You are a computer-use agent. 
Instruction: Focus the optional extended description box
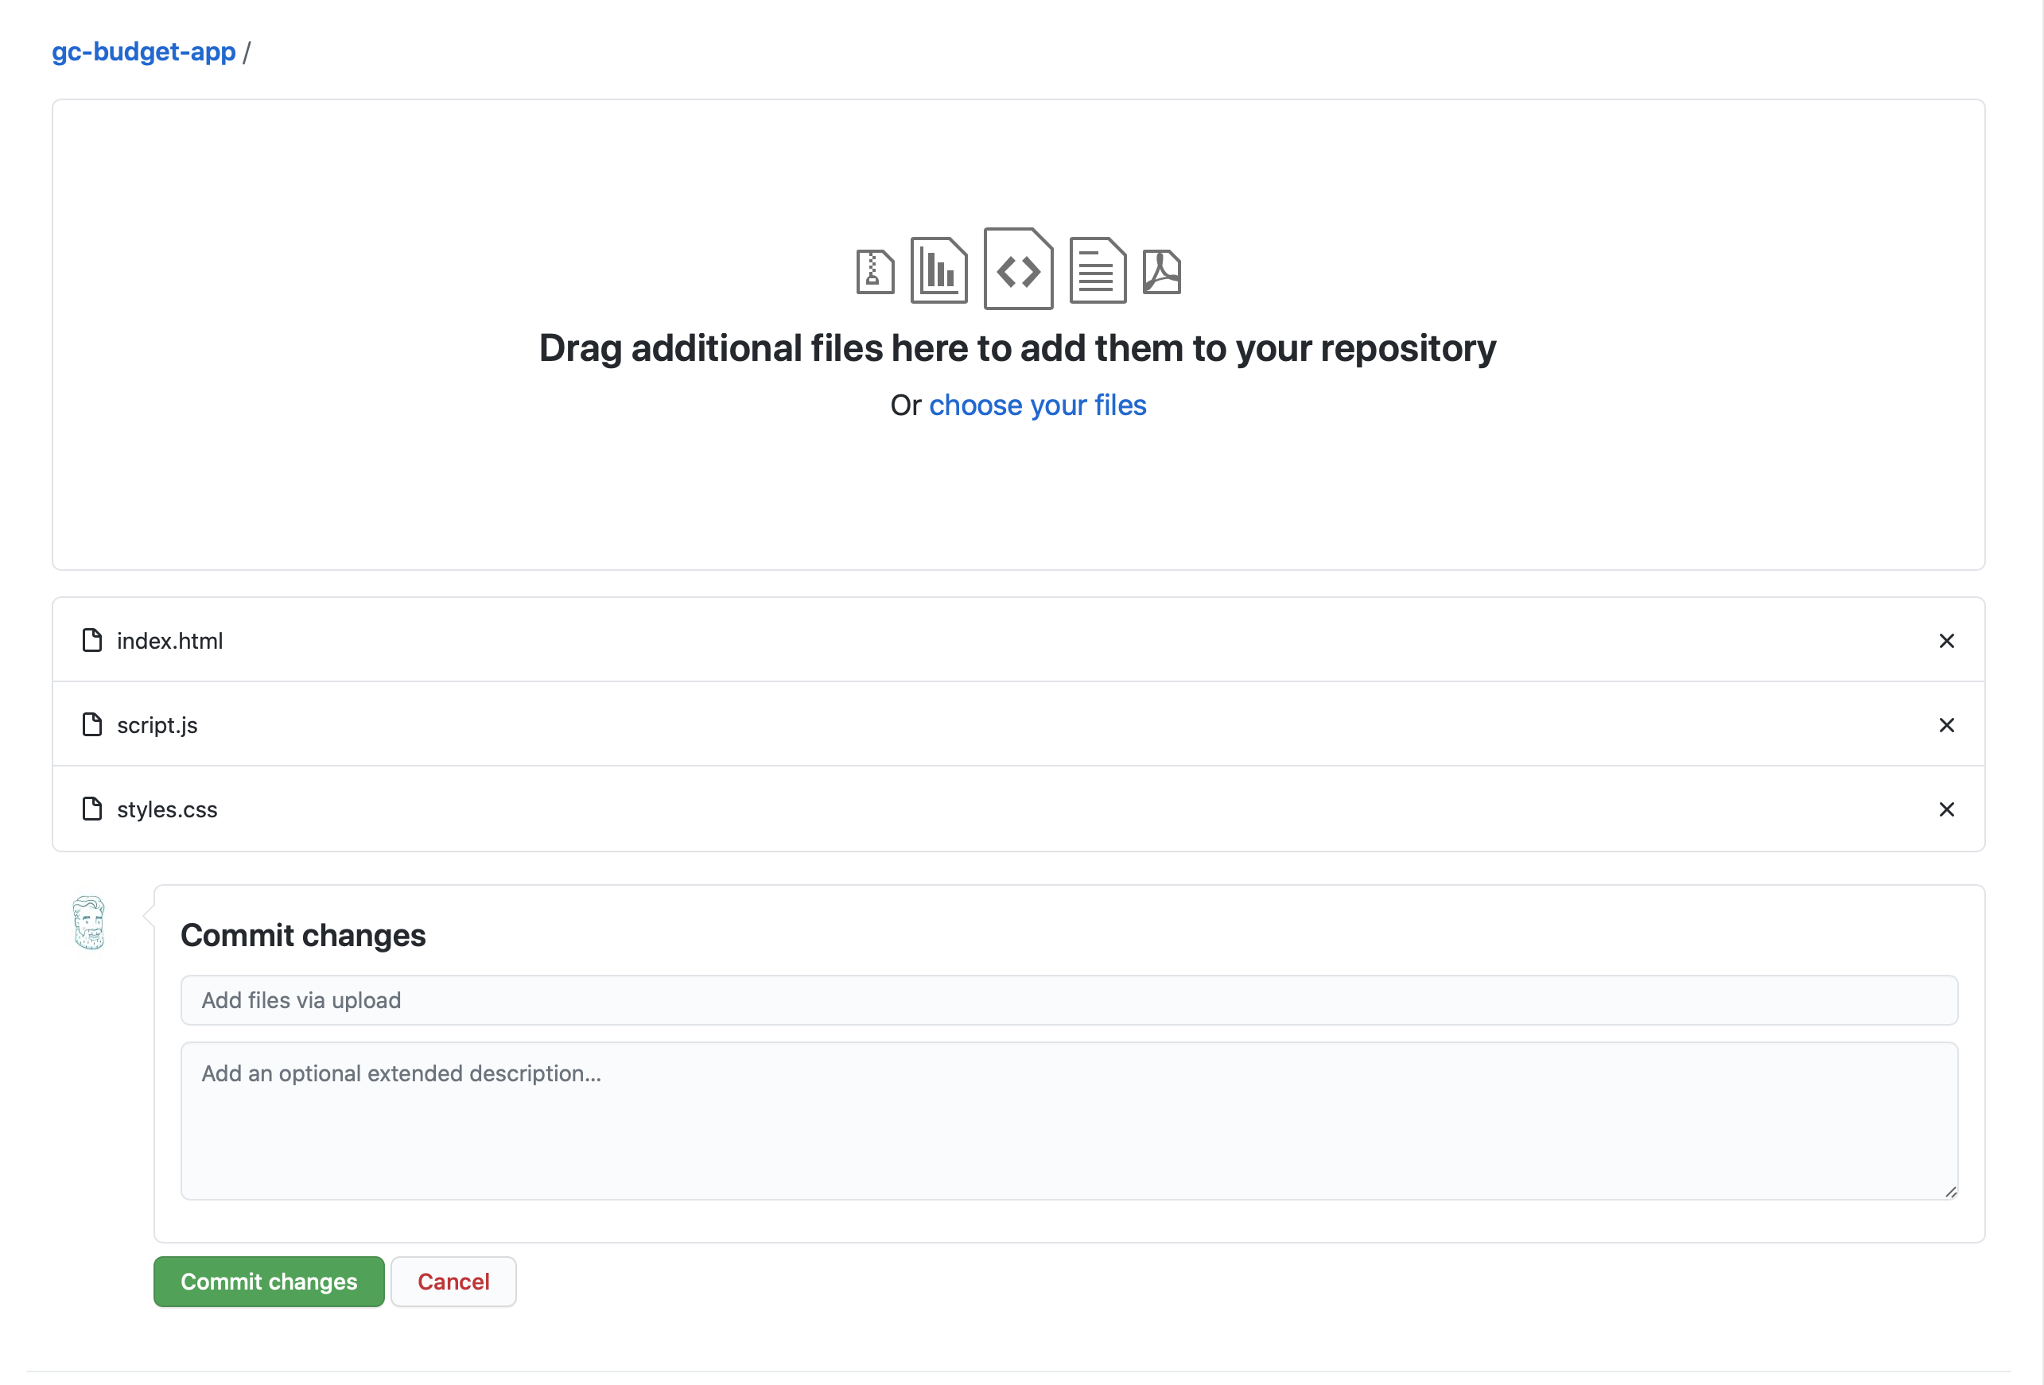click(1069, 1121)
